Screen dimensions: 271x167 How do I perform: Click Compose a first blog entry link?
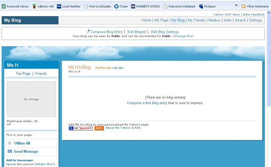[x=147, y=103]
